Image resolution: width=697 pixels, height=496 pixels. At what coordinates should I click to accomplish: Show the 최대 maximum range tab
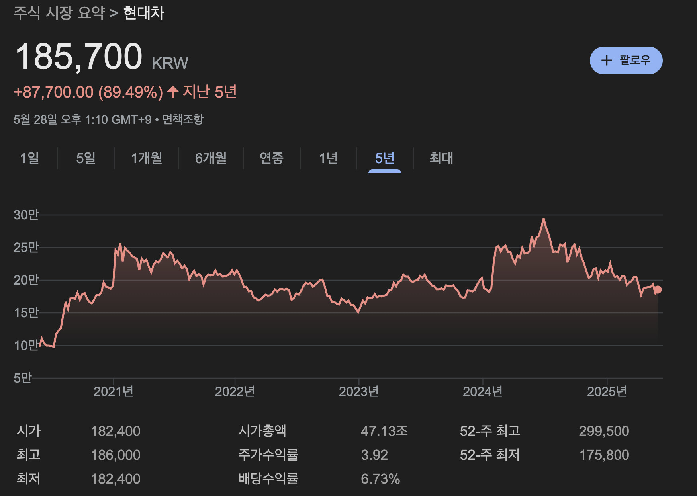point(441,158)
